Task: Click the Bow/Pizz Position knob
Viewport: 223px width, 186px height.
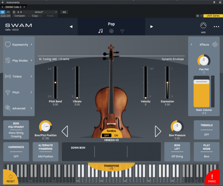Action: coord(46,127)
